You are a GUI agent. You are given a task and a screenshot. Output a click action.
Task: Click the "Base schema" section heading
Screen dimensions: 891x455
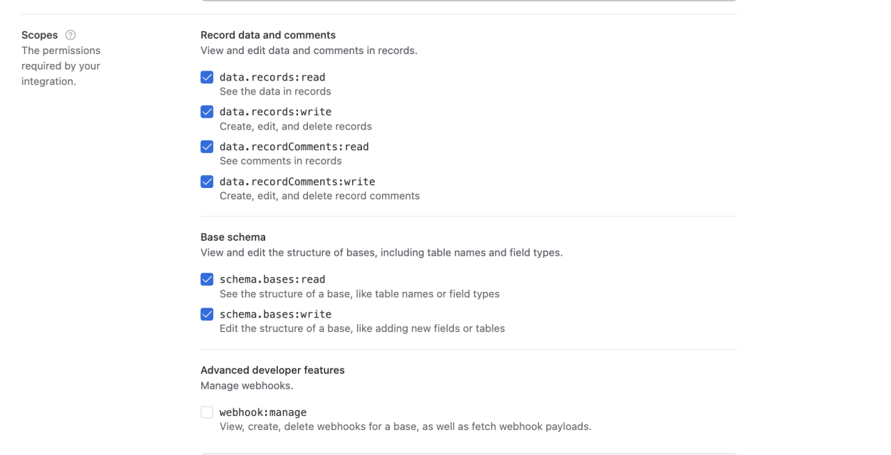pyautogui.click(x=233, y=237)
